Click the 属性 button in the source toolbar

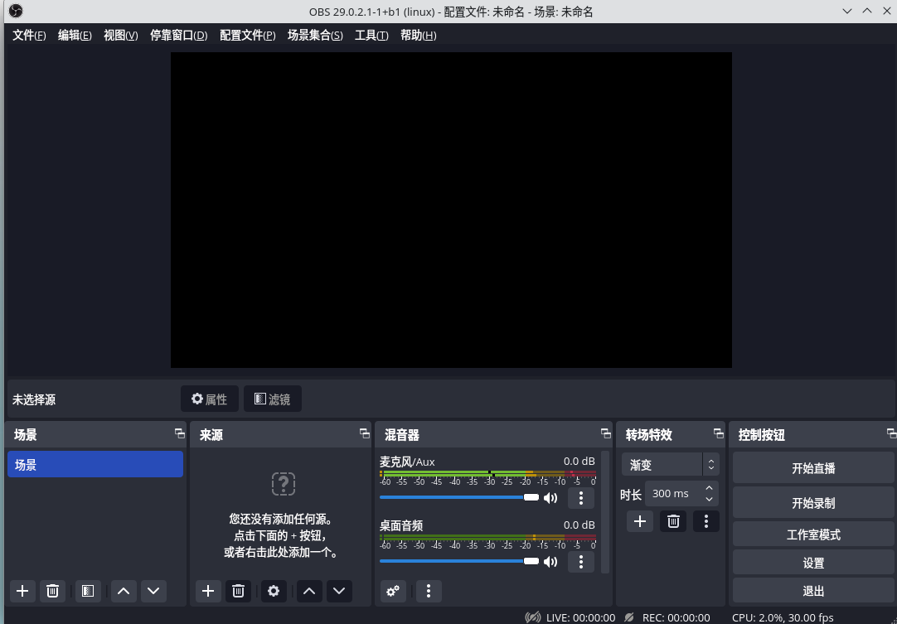[210, 399]
